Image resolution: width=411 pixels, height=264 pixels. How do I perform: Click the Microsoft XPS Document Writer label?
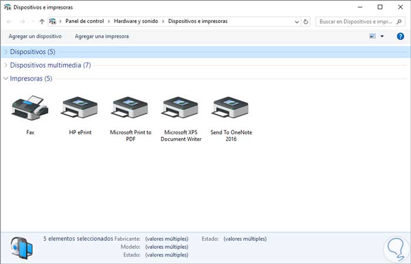click(181, 136)
